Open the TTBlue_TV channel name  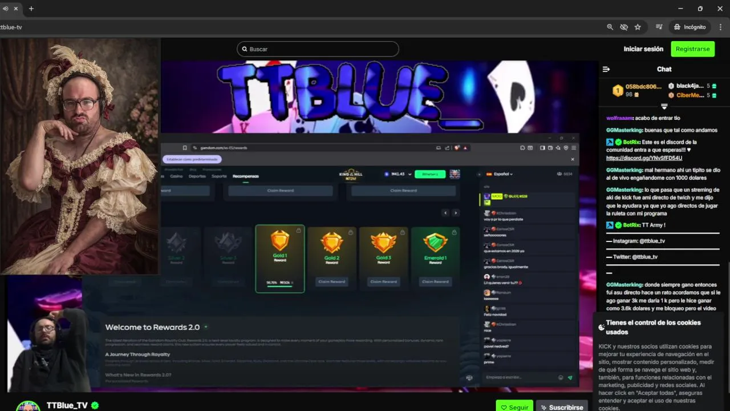click(x=67, y=405)
